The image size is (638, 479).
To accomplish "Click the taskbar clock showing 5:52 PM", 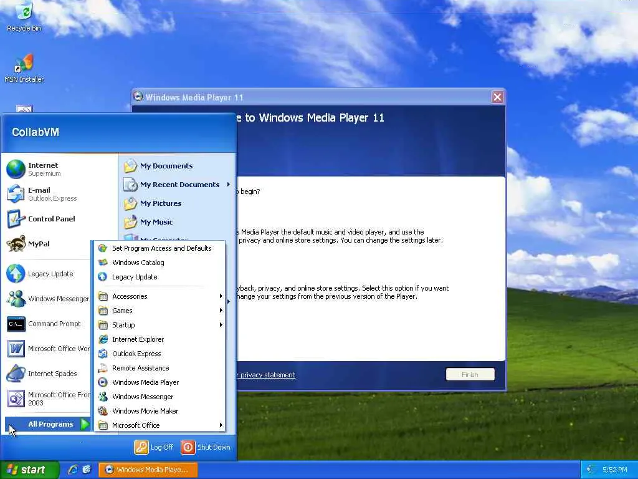I will coord(614,470).
